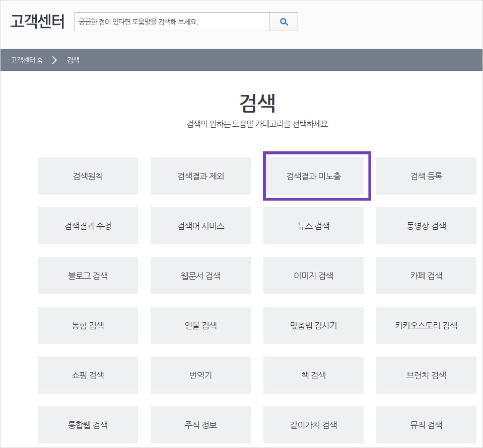Screen dimensions: 483x448
Task: Open the 검색결과 제외 category
Action: pos(200,176)
